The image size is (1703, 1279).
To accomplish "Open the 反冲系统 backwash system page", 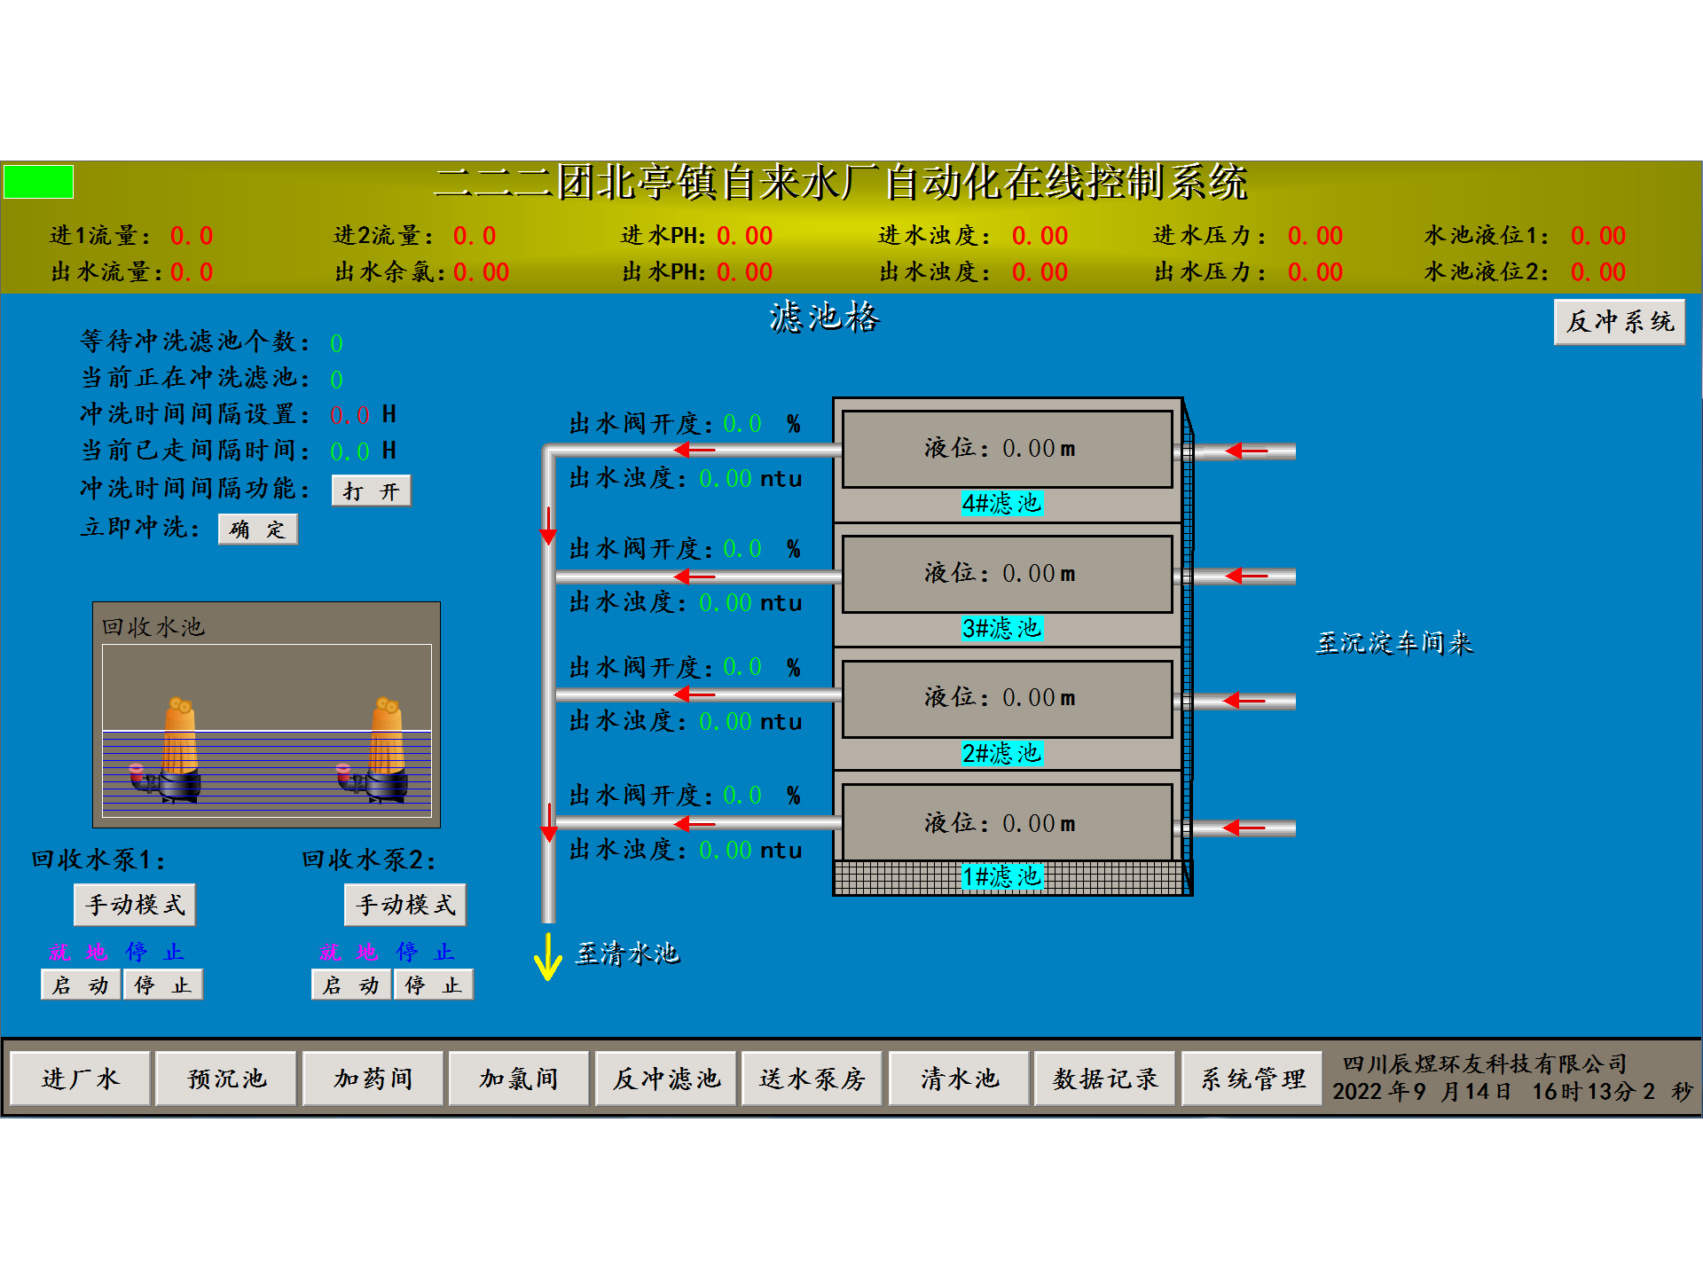I will point(1619,322).
